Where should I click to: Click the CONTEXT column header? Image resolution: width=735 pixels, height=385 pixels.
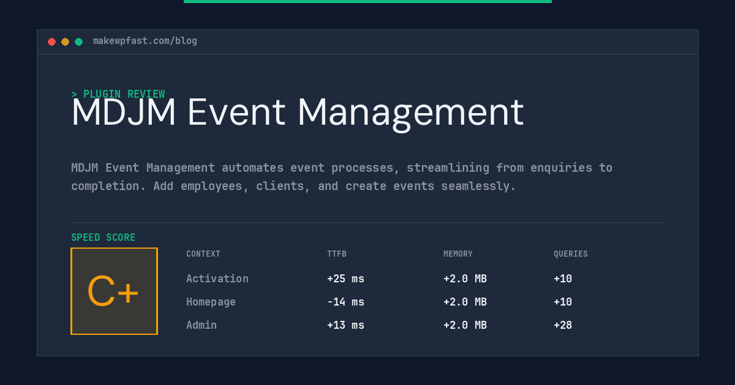coord(203,254)
